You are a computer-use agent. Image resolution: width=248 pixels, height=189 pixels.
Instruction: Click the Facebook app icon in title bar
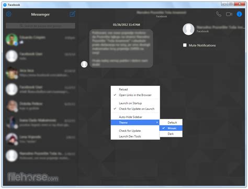[5, 5]
